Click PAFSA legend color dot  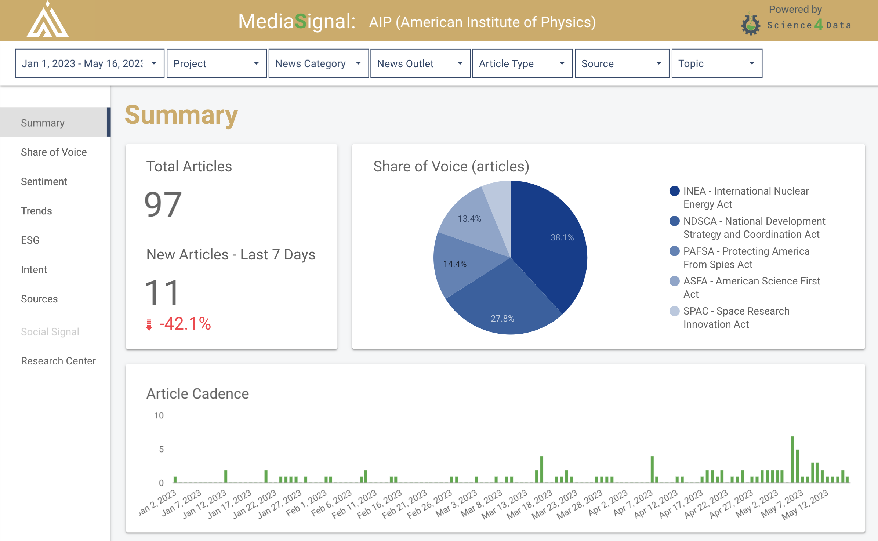point(674,251)
